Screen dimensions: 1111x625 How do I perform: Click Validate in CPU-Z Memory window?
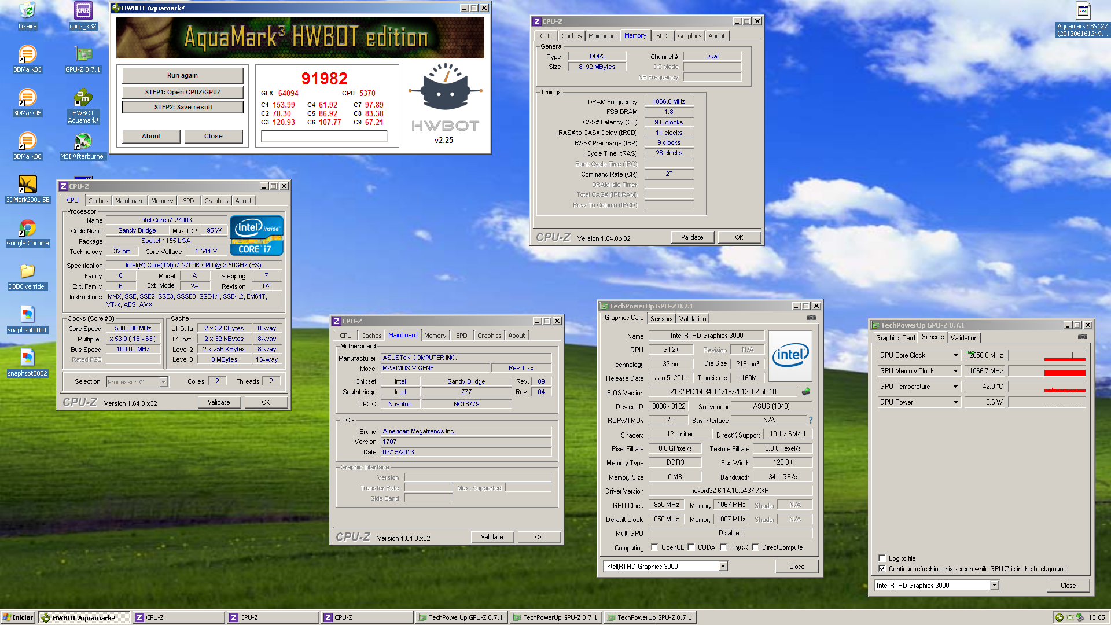[692, 237]
